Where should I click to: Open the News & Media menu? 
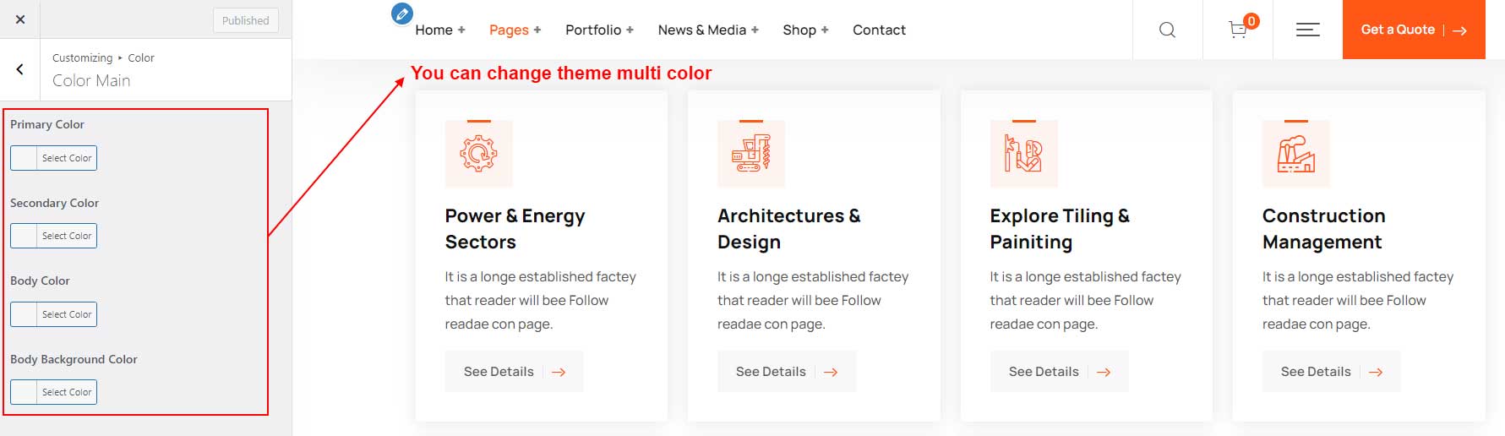[x=708, y=30]
